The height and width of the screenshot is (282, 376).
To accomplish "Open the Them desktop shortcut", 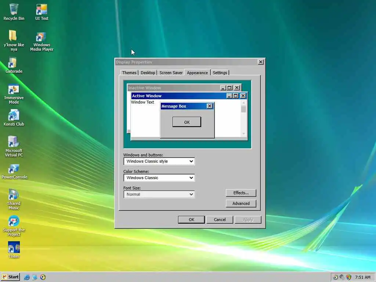I will pyautogui.click(x=14, y=250).
